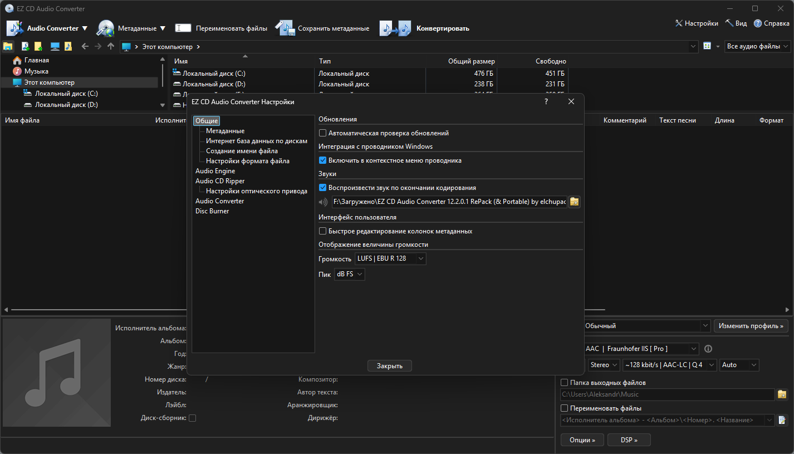Open the Обычный profile dropdown
The width and height of the screenshot is (794, 454).
[646, 326]
